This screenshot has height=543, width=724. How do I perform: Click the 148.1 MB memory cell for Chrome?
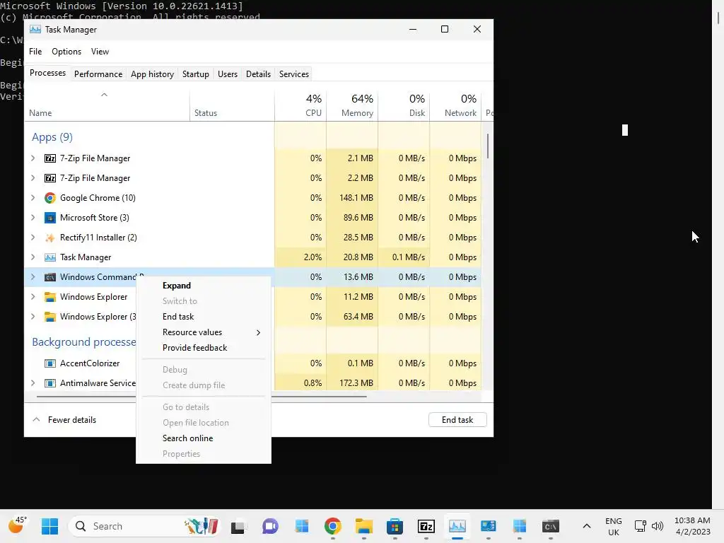352,198
